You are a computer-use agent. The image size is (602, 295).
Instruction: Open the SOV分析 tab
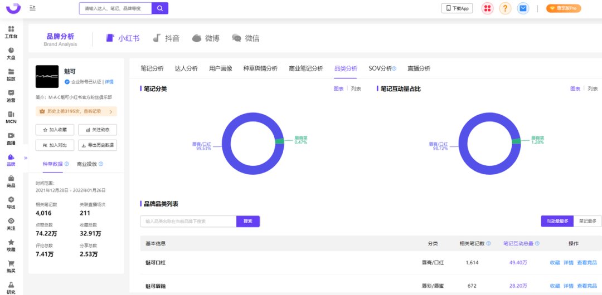(380, 68)
